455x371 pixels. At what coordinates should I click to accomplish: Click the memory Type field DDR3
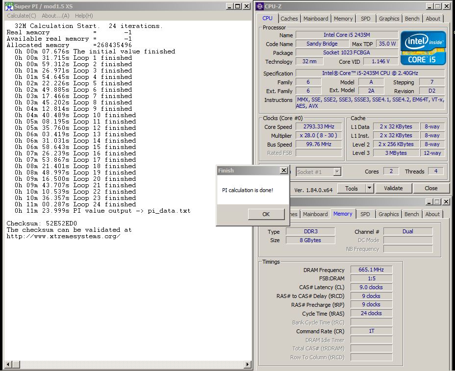(x=310, y=231)
